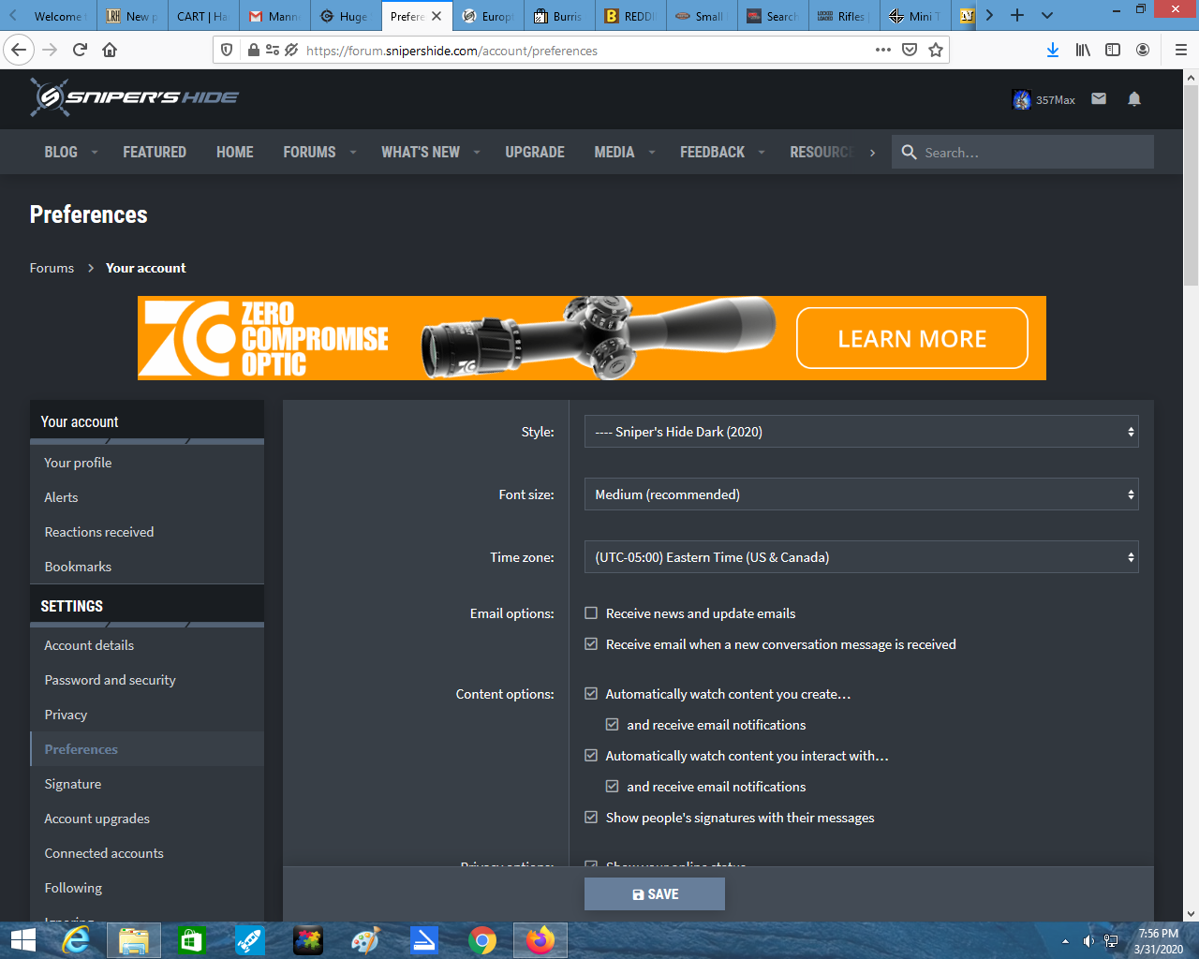Open Firefox account profile icon
The image size is (1199, 959).
coord(1143,50)
